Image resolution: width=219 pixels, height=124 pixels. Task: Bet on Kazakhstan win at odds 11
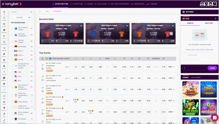click(76, 67)
